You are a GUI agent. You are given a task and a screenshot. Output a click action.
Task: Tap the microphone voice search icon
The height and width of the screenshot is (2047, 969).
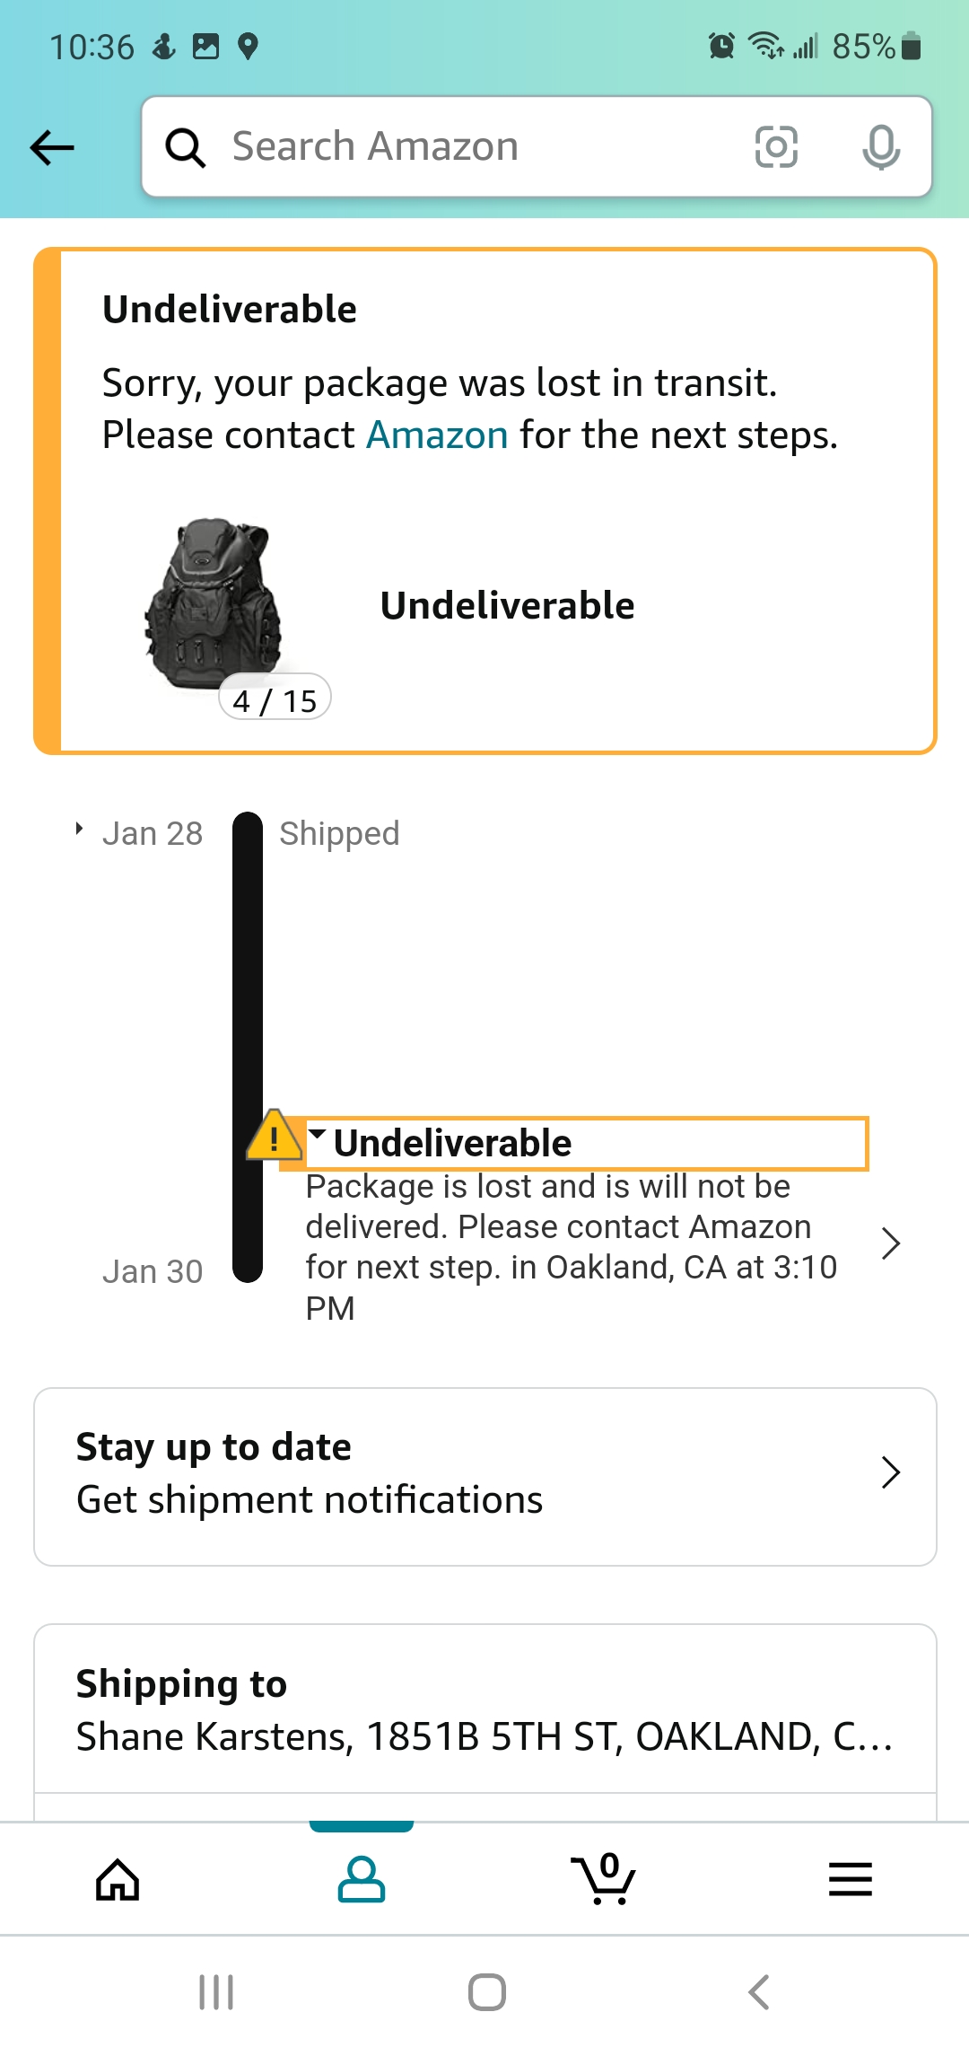(x=880, y=147)
